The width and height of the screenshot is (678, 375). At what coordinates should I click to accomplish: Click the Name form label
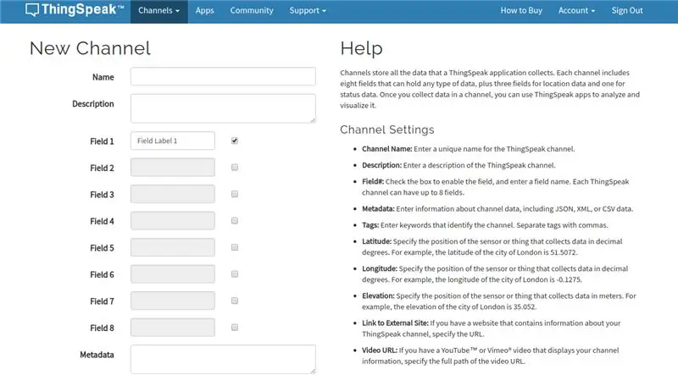tap(103, 77)
